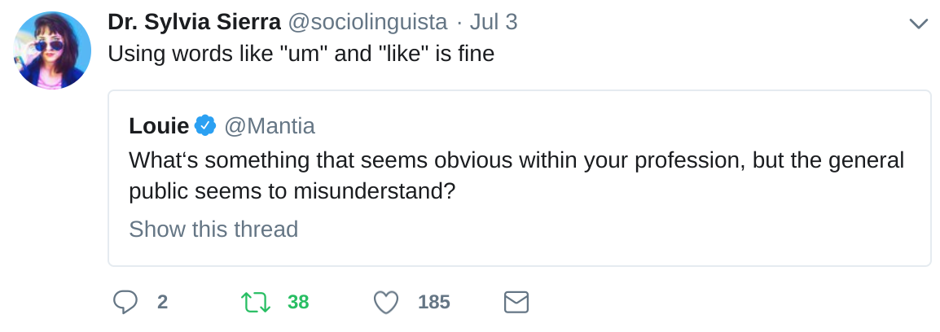Viewport: 940px width, 332px height.
Task: Click the @Mantia handle
Action: pyautogui.click(x=269, y=126)
